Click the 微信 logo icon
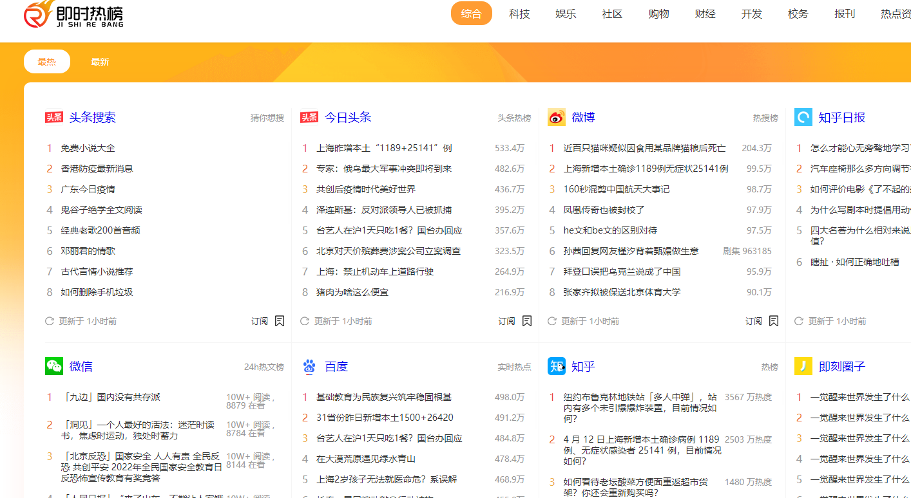The width and height of the screenshot is (911, 498). tap(54, 366)
